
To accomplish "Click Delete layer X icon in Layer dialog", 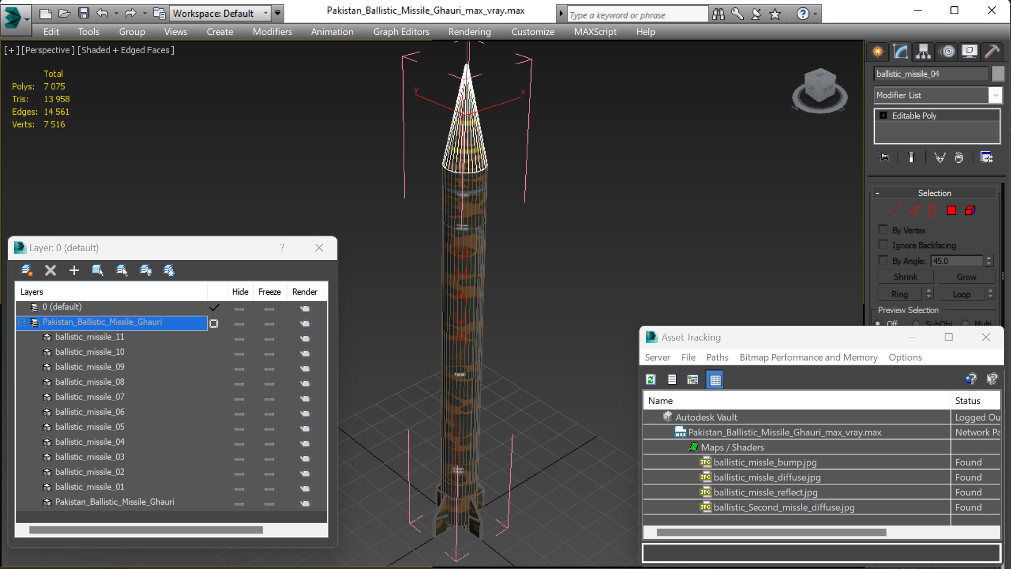I will [50, 271].
